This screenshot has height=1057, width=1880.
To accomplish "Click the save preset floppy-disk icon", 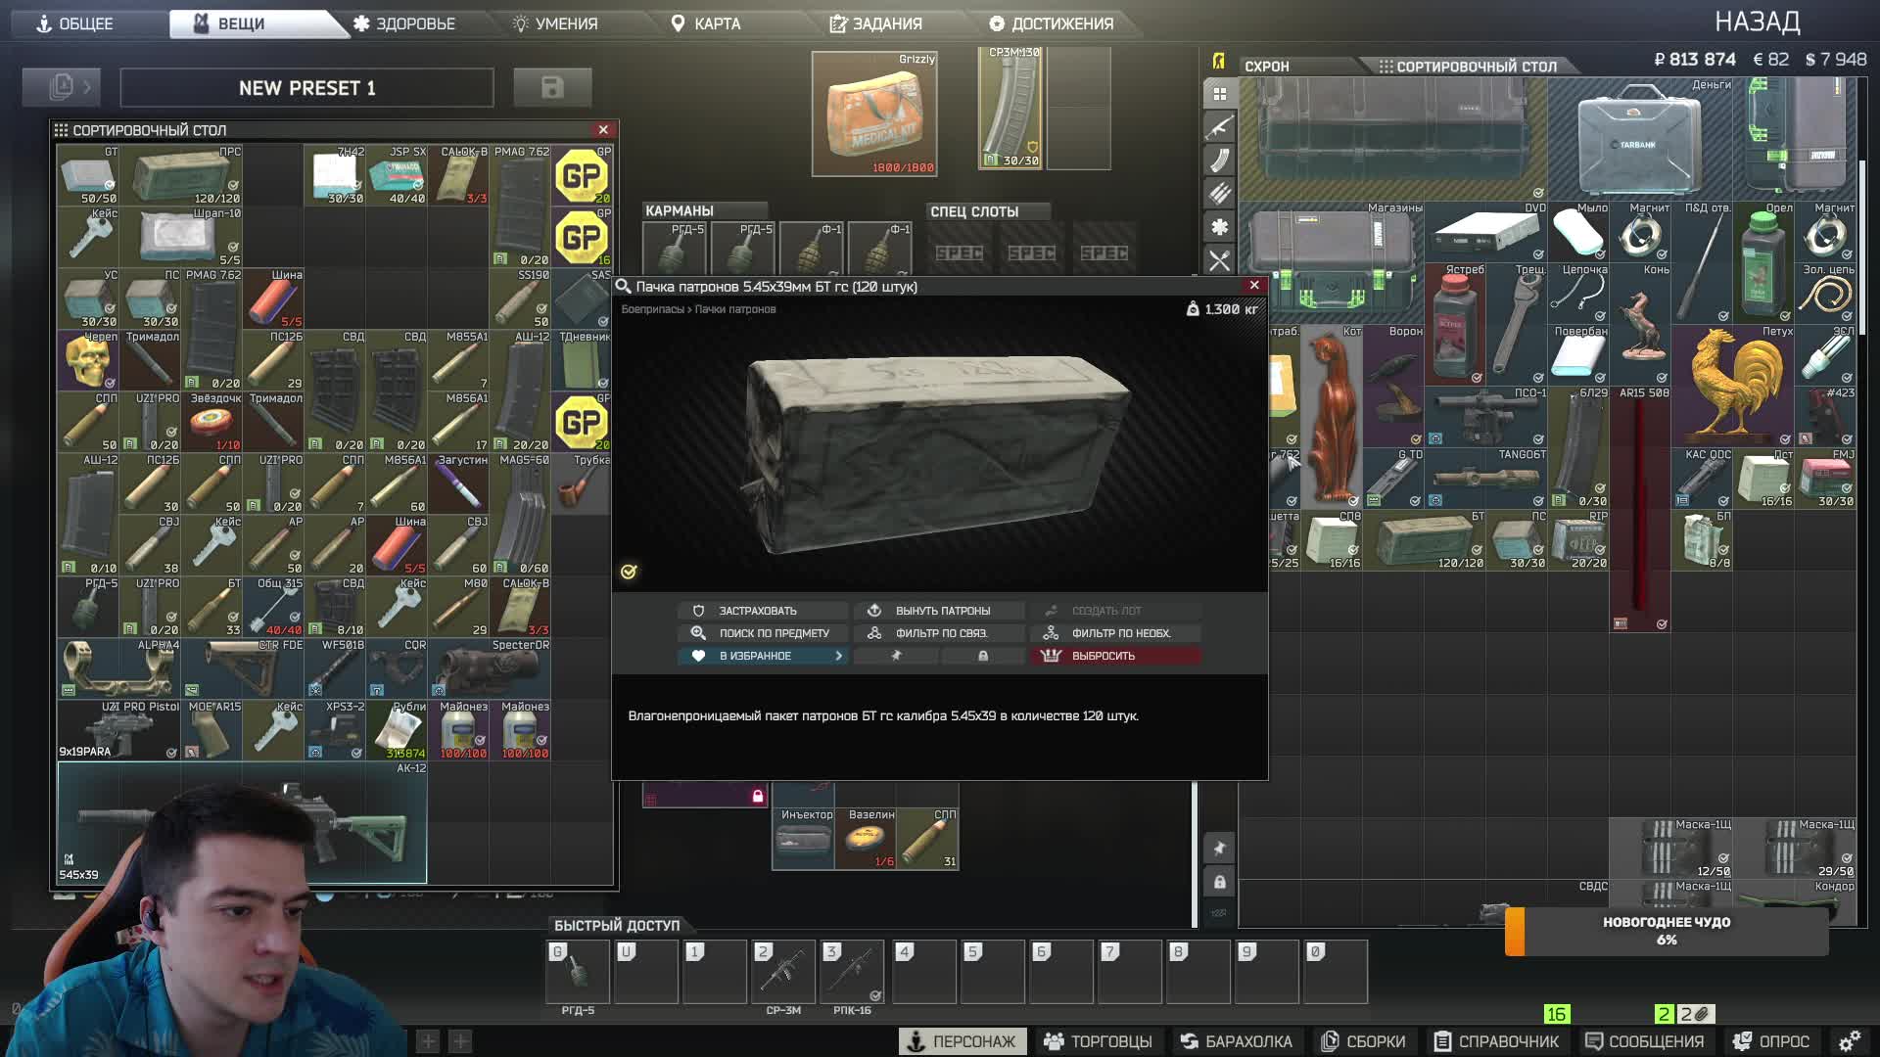I will click(552, 88).
